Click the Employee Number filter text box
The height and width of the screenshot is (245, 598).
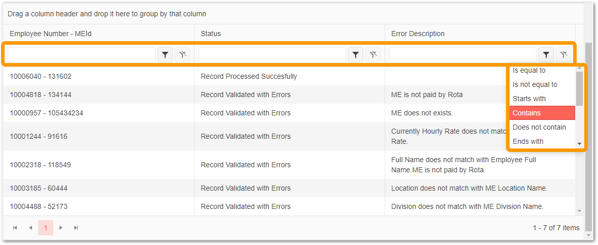pos(81,55)
